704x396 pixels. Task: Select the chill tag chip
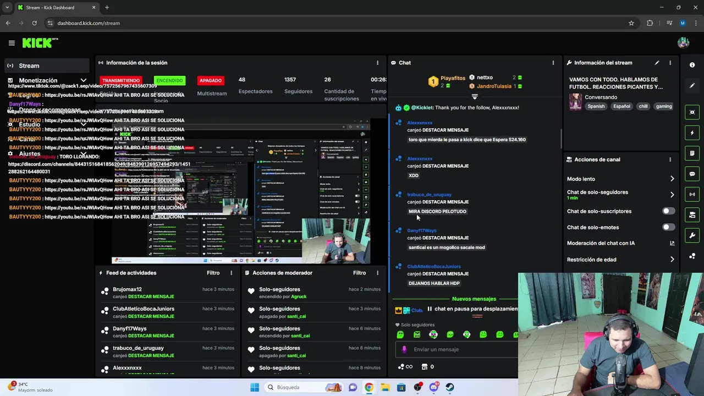pos(643,106)
